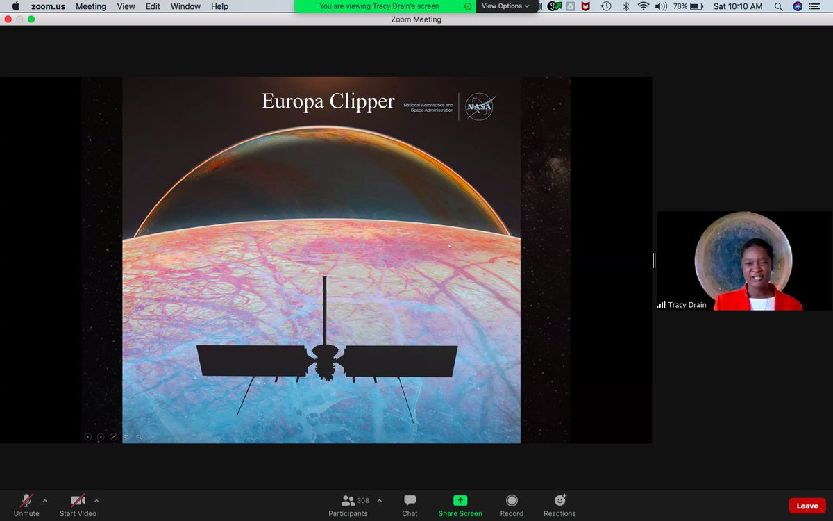Click the battery 78% indicator

tap(688, 6)
